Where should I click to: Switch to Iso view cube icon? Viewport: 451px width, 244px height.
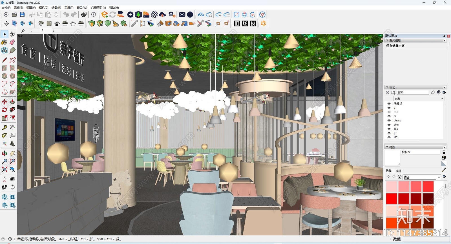41,23
